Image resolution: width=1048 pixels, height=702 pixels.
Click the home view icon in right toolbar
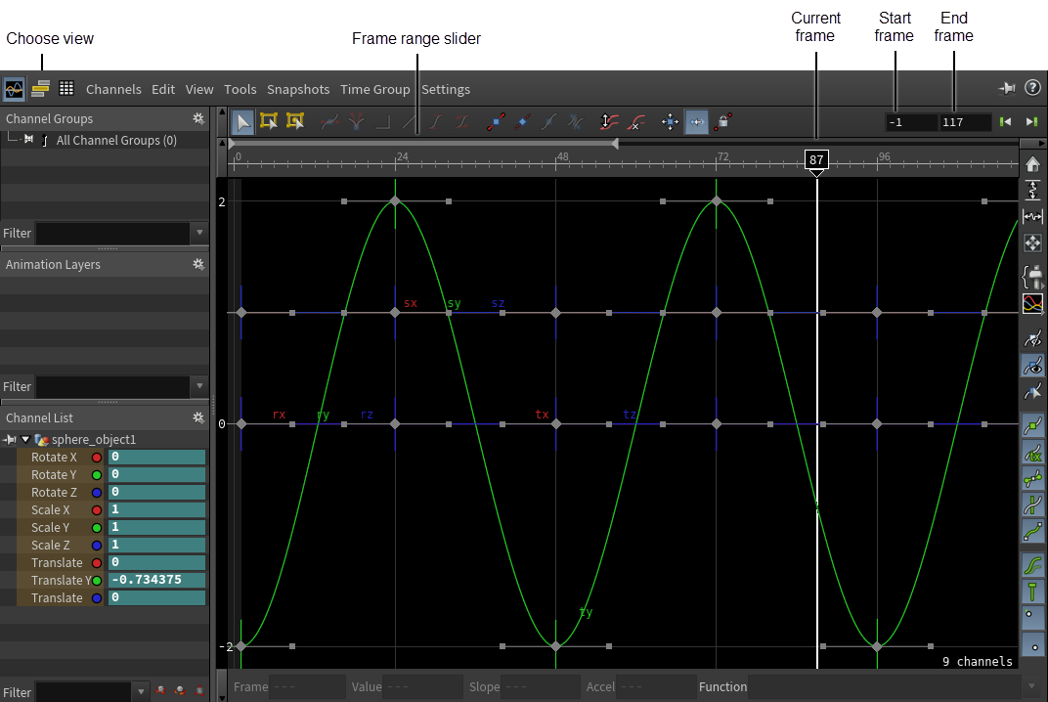pyautogui.click(x=1032, y=164)
